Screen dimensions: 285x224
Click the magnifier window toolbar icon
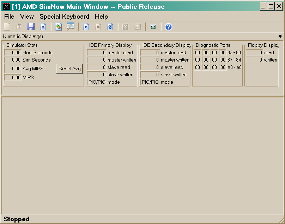(71, 27)
